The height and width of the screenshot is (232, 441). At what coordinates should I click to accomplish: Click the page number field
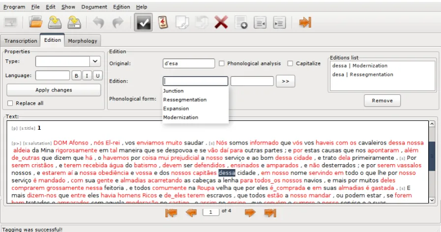tap(210, 212)
